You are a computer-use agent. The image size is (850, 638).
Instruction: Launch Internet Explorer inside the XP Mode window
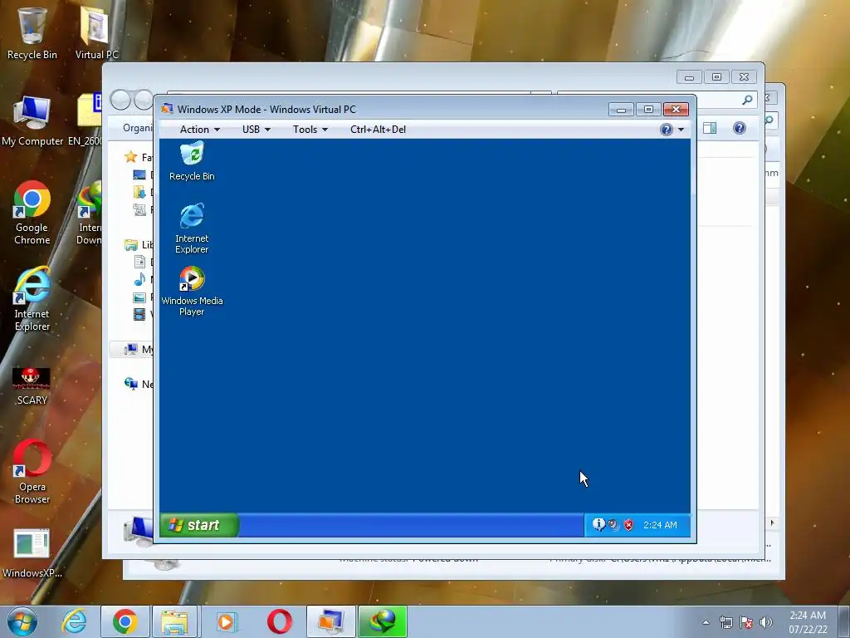[192, 228]
